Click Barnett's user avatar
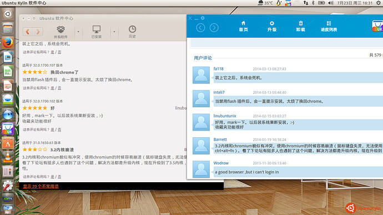 [201, 146]
